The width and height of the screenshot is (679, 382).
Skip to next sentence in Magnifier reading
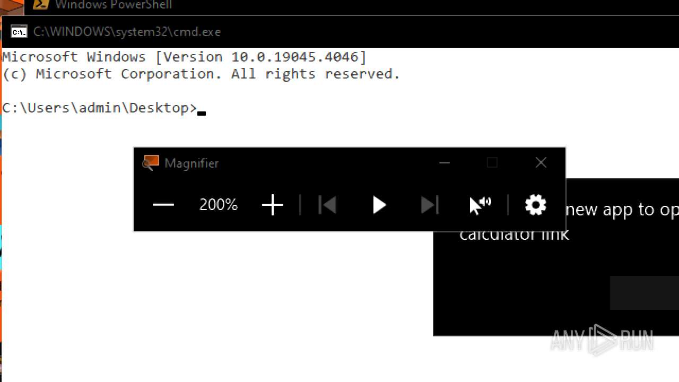(430, 205)
